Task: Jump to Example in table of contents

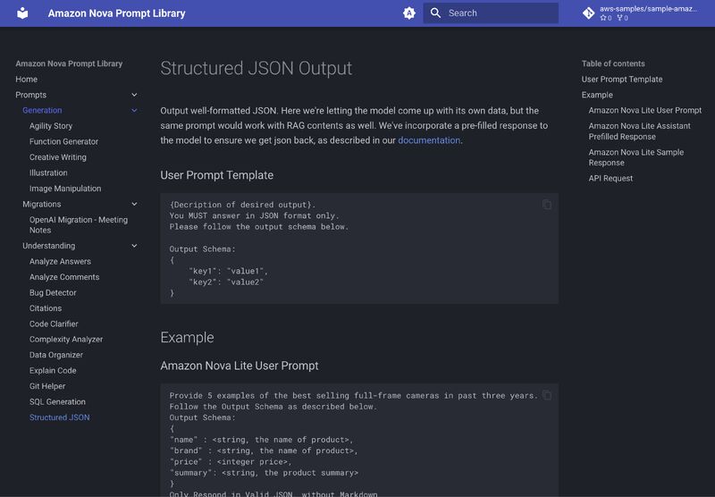Action: pyautogui.click(x=597, y=95)
